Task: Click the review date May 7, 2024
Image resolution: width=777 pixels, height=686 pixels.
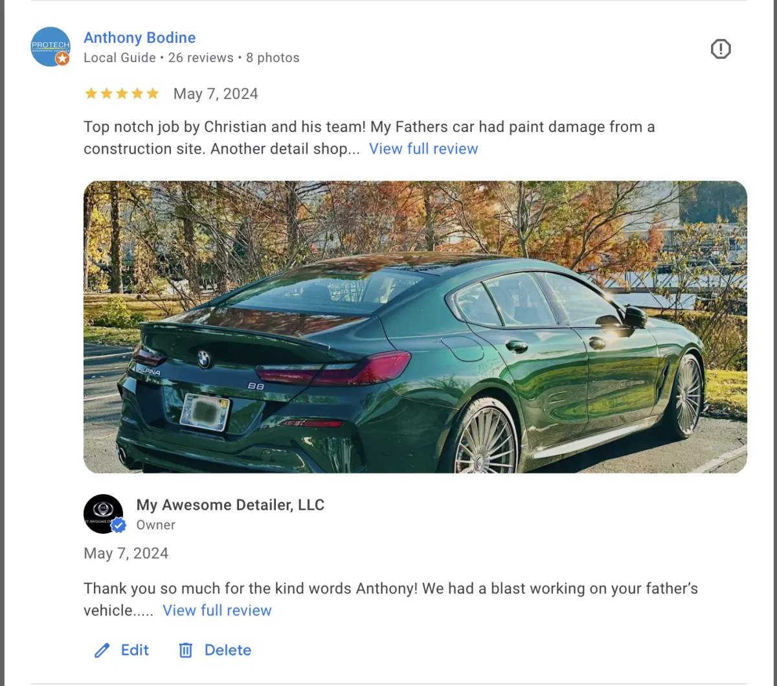Action: click(x=216, y=94)
